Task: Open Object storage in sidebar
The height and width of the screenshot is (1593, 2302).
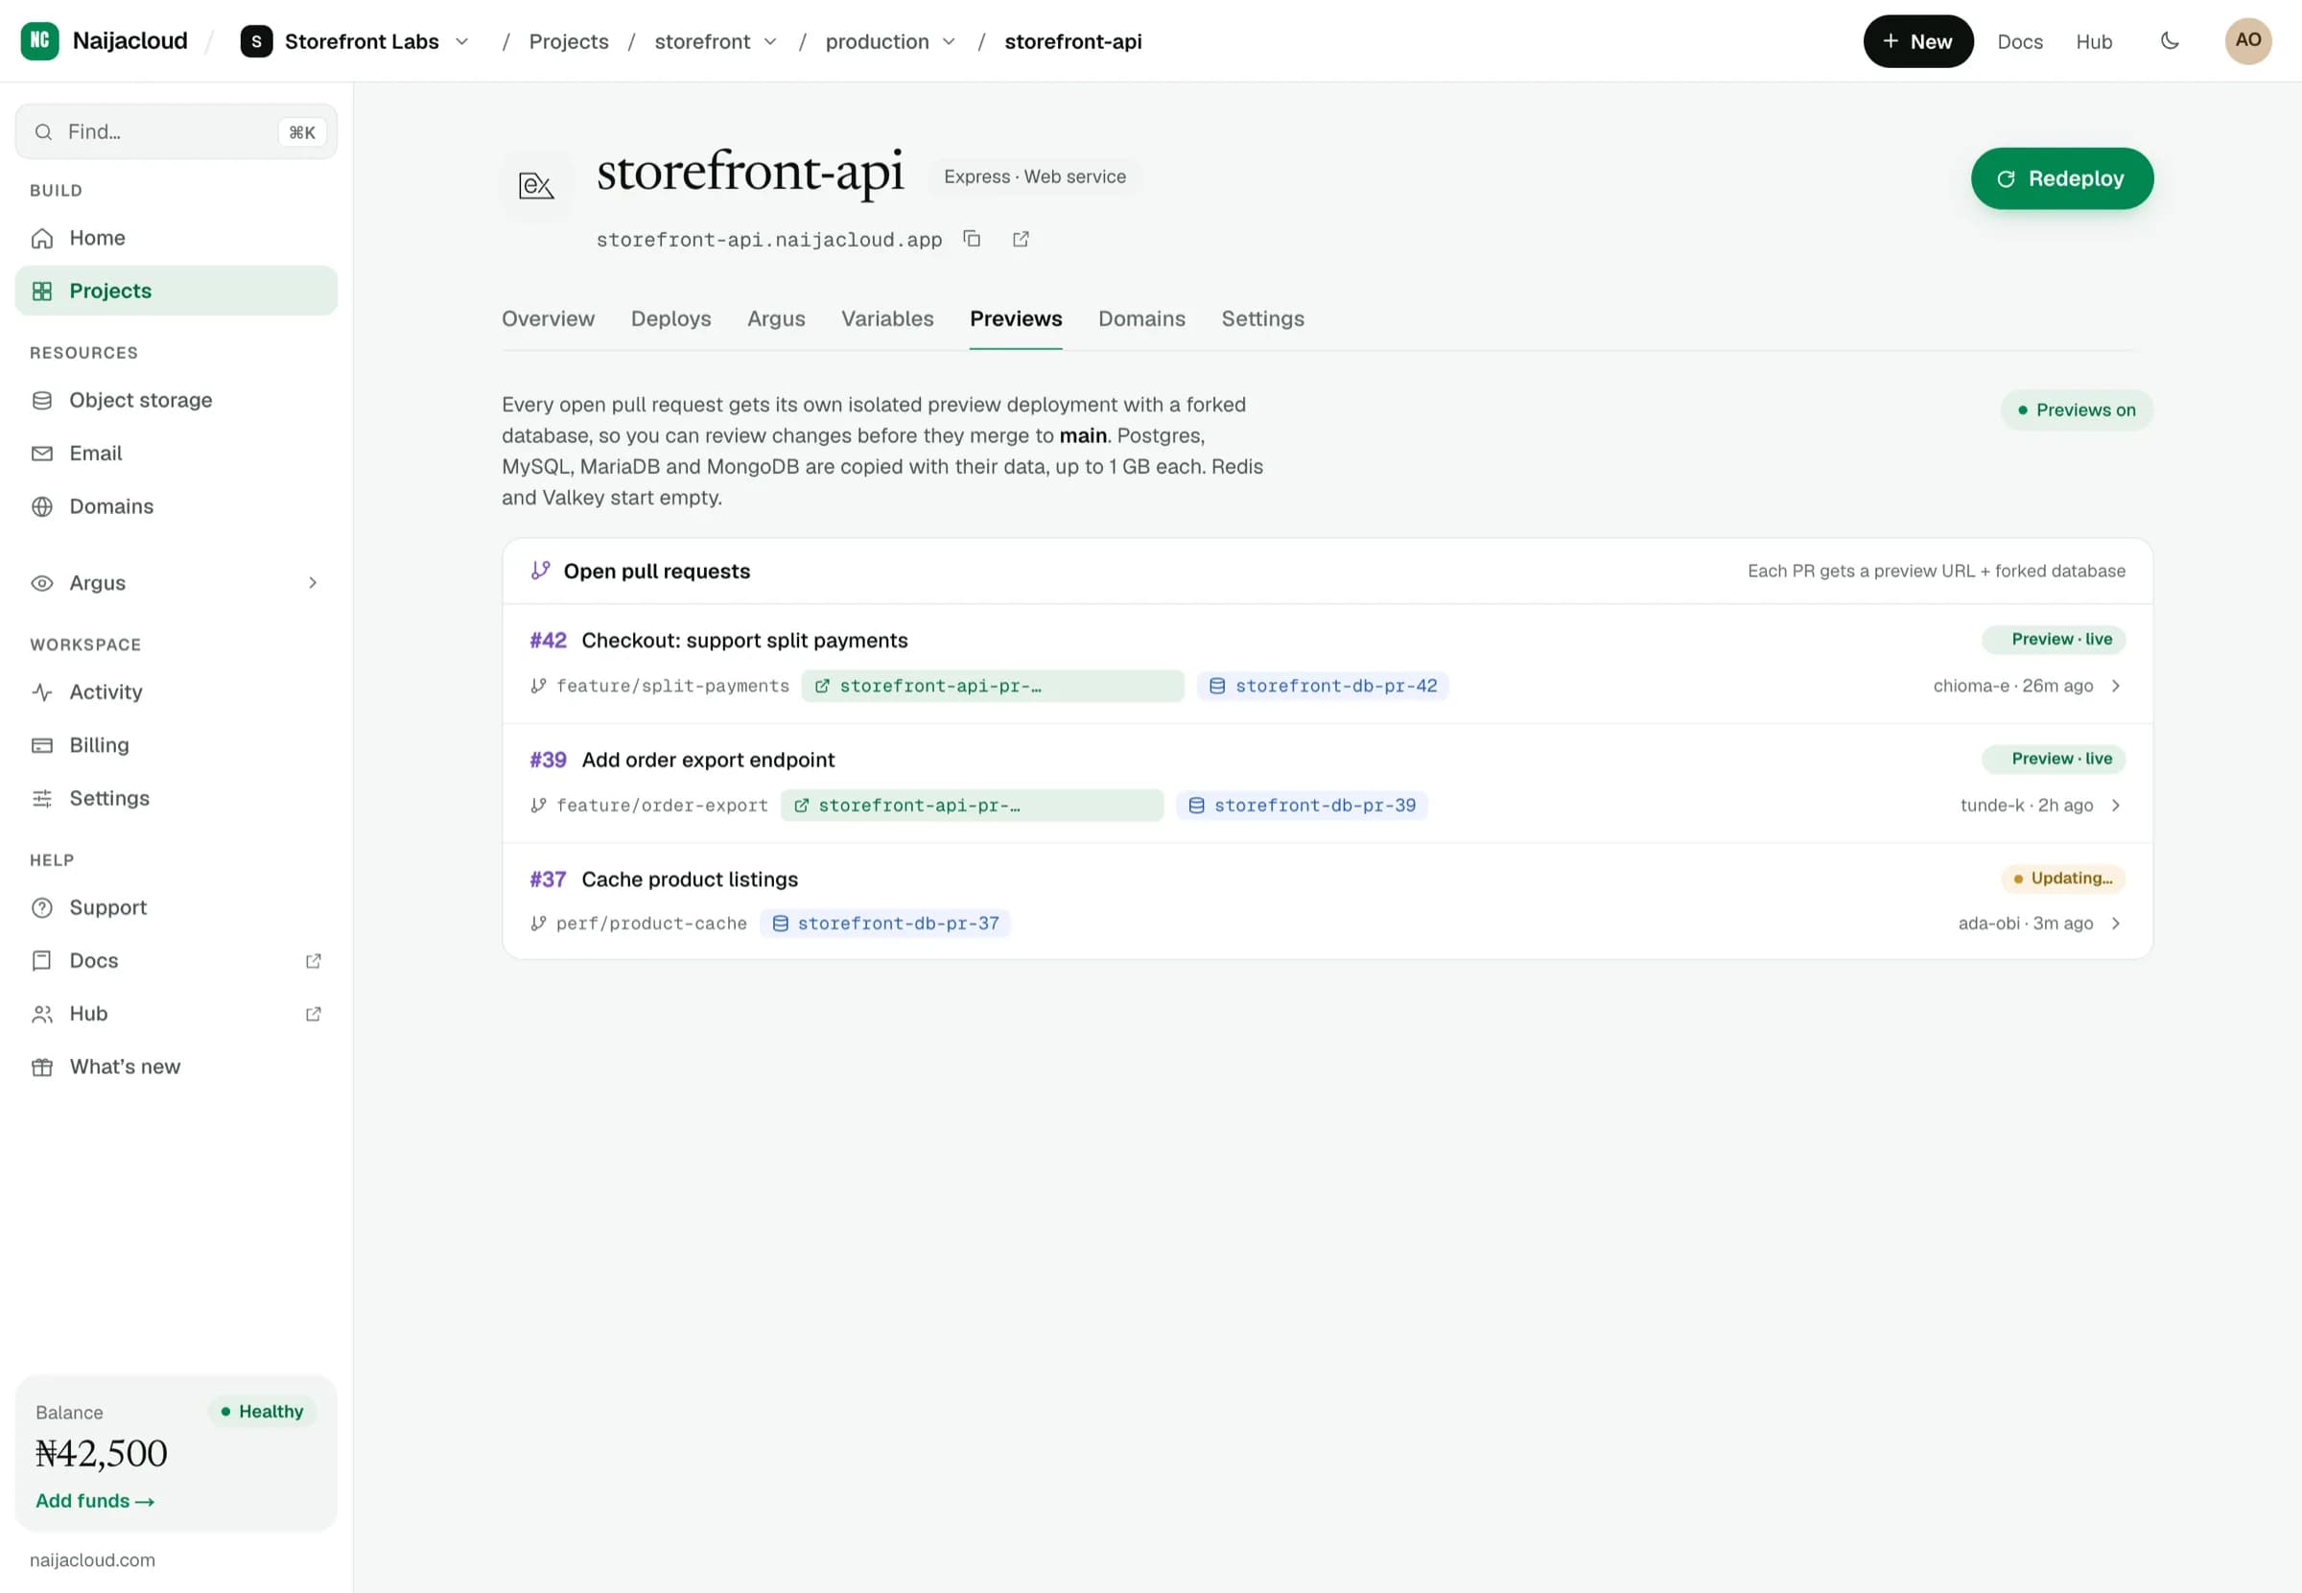Action: click(176, 400)
